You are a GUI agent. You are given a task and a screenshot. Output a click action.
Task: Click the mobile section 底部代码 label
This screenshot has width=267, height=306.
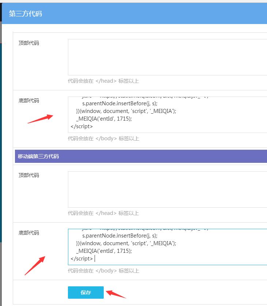[x=29, y=233]
